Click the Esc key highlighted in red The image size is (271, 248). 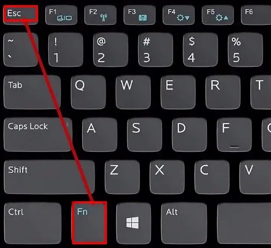(20, 14)
